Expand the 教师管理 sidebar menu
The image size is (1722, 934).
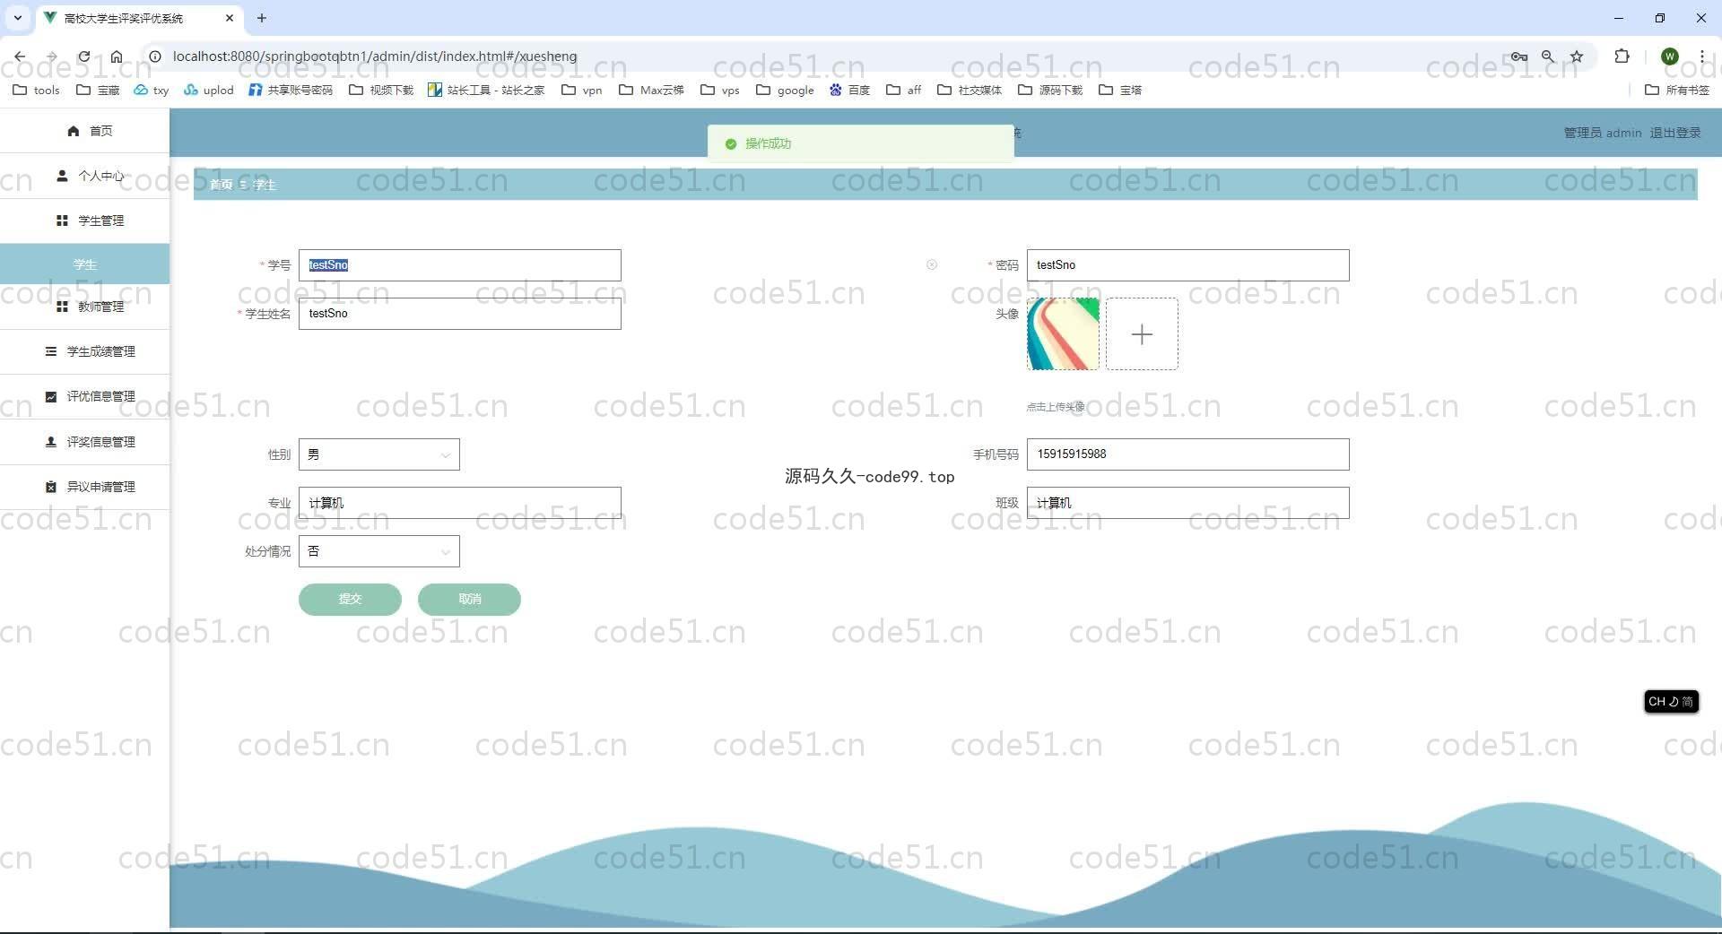[x=84, y=307]
